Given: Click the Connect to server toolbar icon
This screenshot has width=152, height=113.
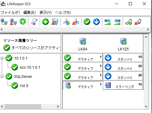Looking at the screenshot, I should coord(4,22).
